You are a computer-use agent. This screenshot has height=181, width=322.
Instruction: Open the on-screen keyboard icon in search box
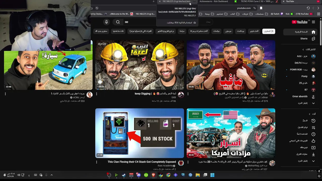click(127, 22)
